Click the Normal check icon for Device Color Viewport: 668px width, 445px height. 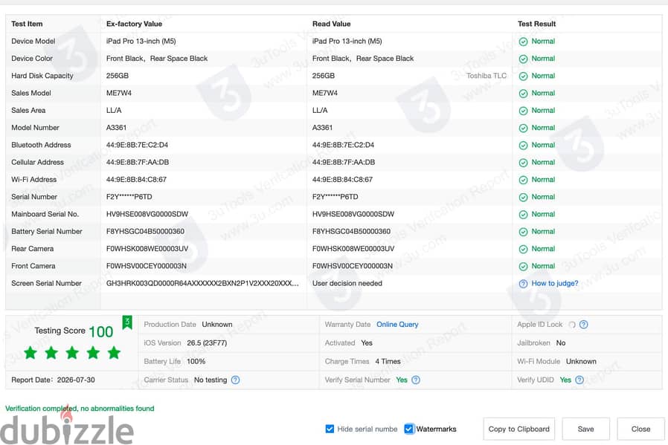pos(523,59)
